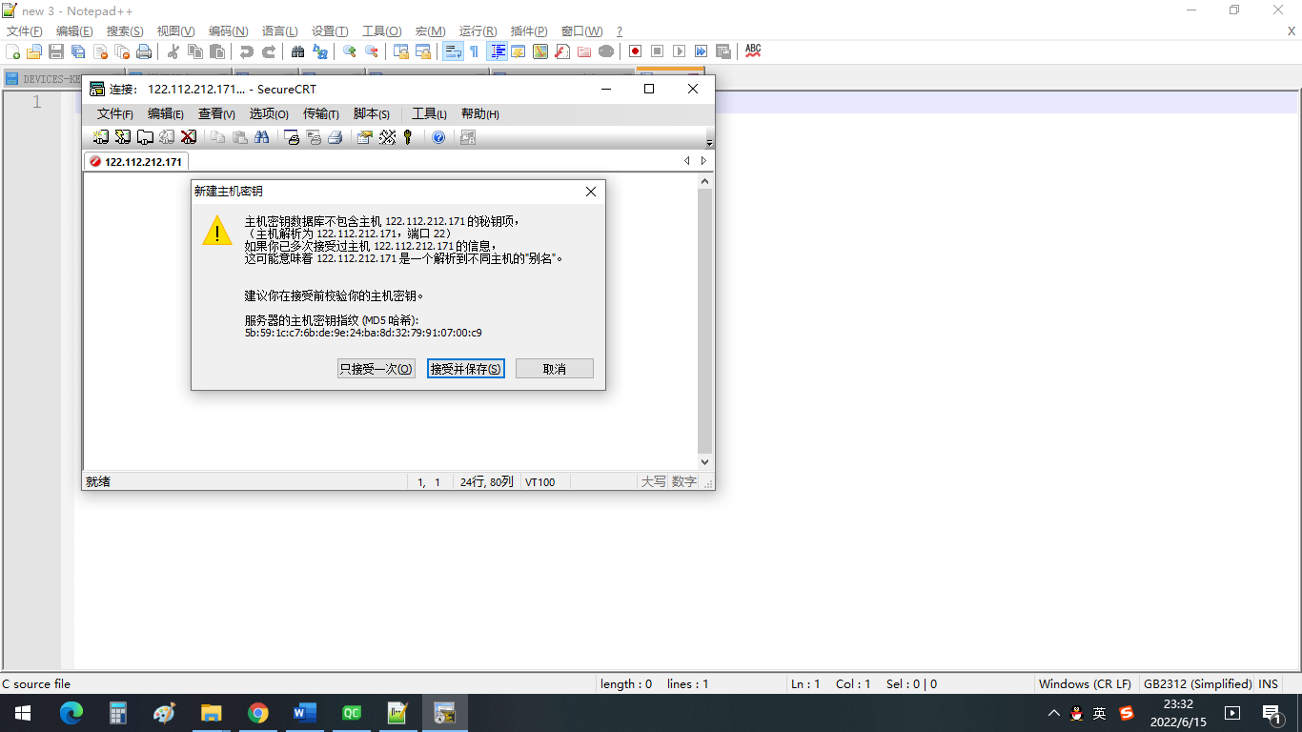Create a new file in Notepad++ toolbar
Image resolution: width=1302 pixels, height=732 pixels.
click(x=13, y=51)
